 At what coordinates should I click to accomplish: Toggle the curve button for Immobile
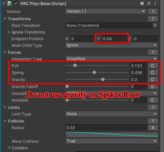(x=153, y=100)
